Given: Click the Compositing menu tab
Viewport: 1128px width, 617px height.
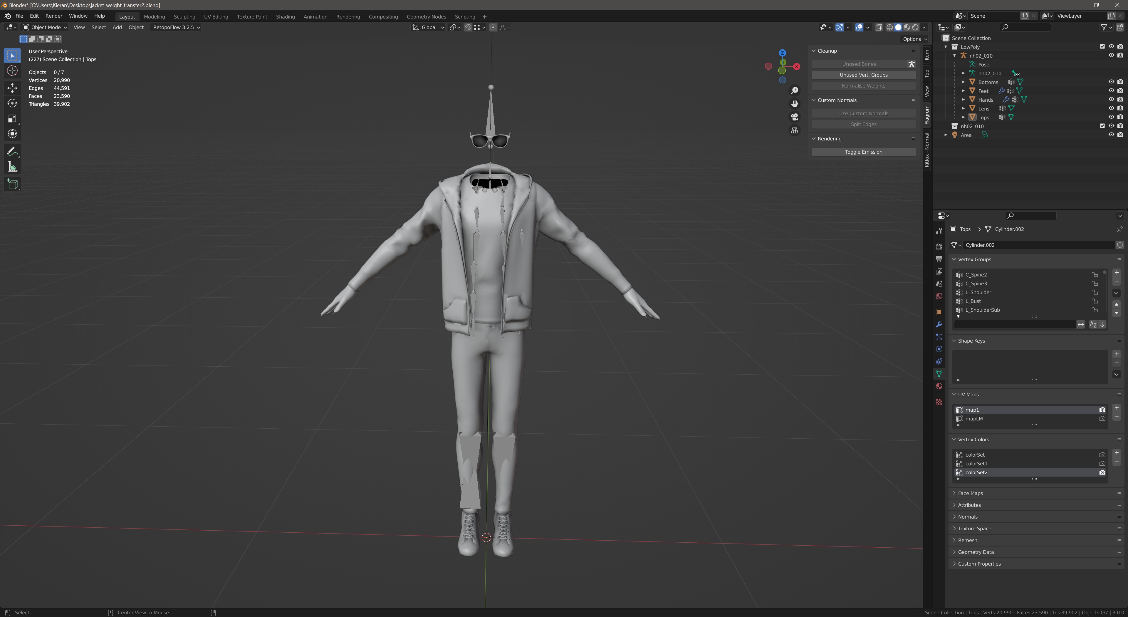Looking at the screenshot, I should coord(383,17).
